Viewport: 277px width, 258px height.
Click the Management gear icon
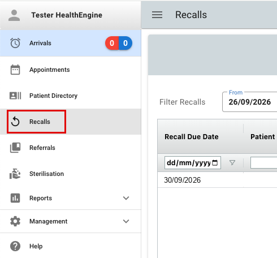pyautogui.click(x=15, y=221)
